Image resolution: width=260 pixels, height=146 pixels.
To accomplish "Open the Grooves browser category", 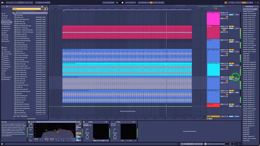I will tap(6, 37).
